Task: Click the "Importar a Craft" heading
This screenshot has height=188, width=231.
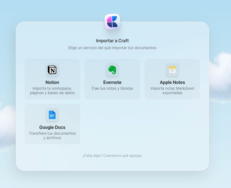Action: pyautogui.click(x=112, y=41)
